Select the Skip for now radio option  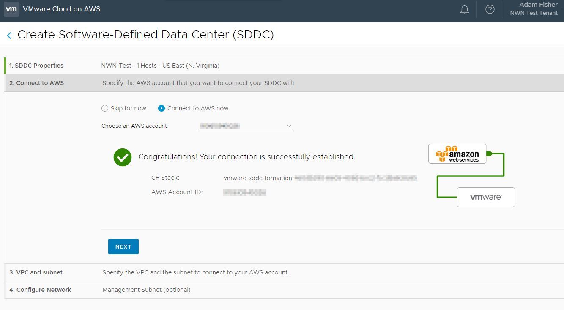105,108
